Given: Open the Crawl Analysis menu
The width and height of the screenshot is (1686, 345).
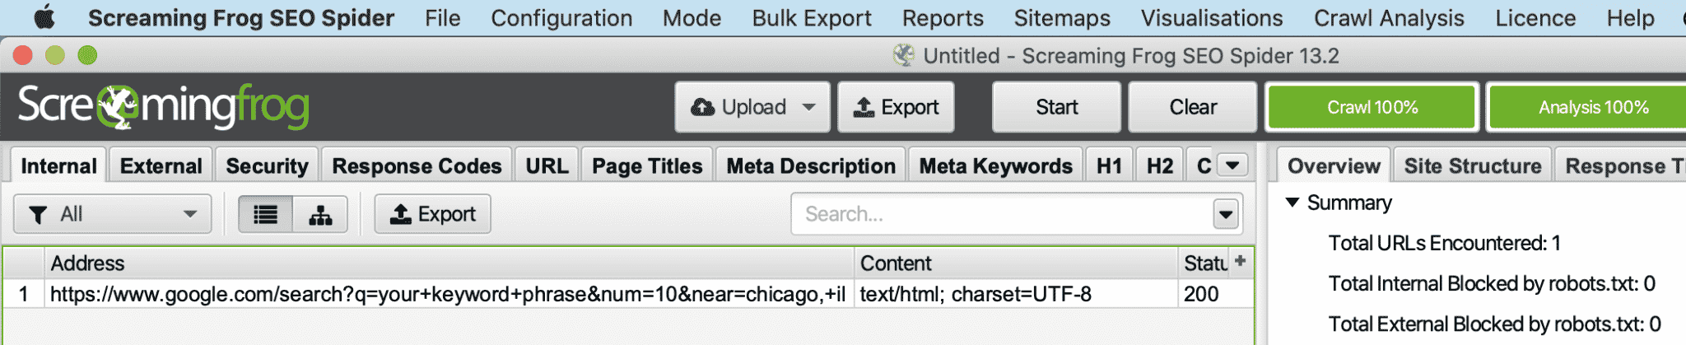Looking at the screenshot, I should (x=1389, y=18).
